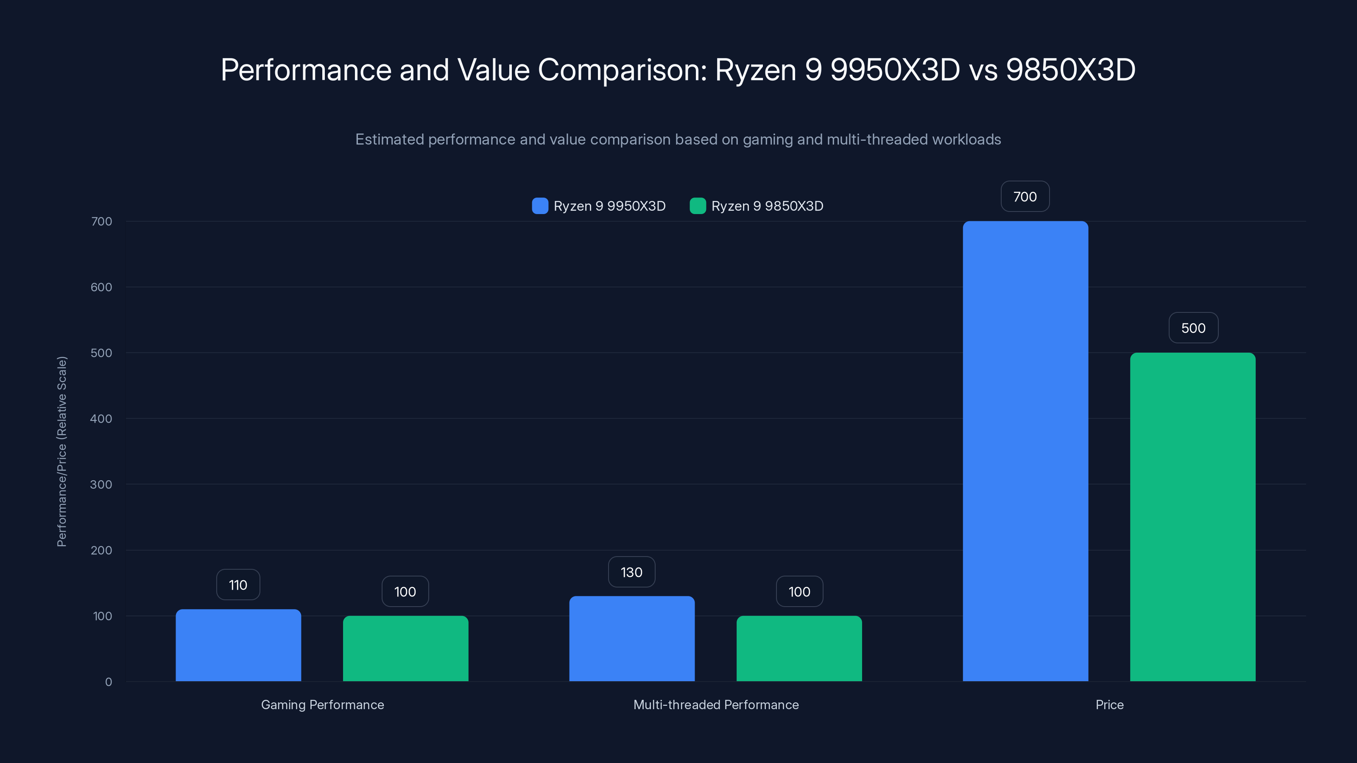Screen dimensions: 1357x763
Task: Select the 100 badge under Gaming Performance
Action: [404, 591]
